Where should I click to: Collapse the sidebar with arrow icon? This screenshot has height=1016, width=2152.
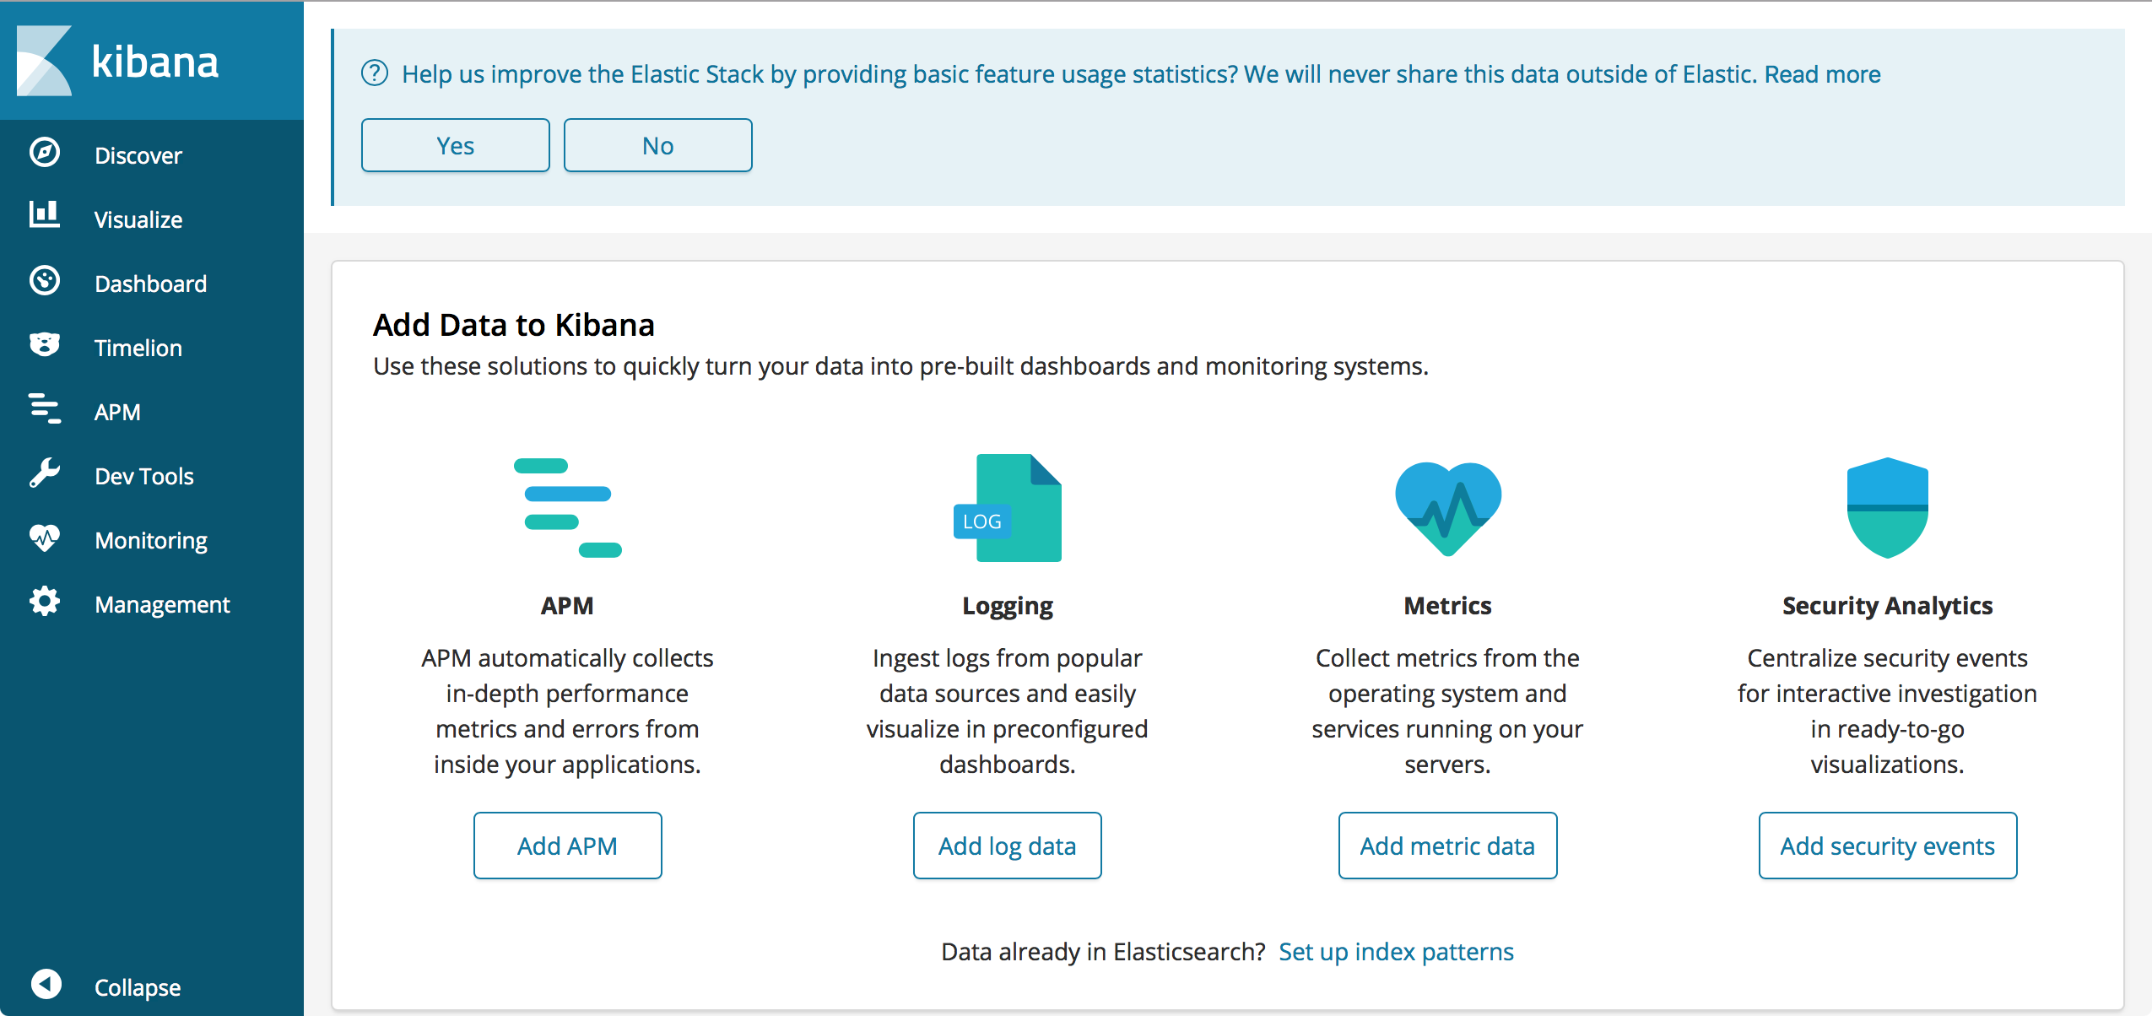click(x=46, y=984)
